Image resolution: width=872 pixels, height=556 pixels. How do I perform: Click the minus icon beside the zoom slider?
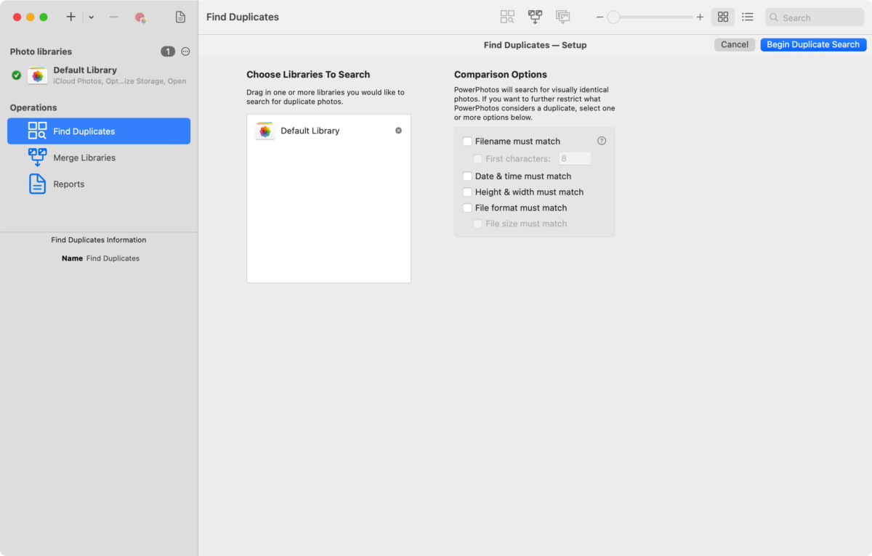[599, 17]
